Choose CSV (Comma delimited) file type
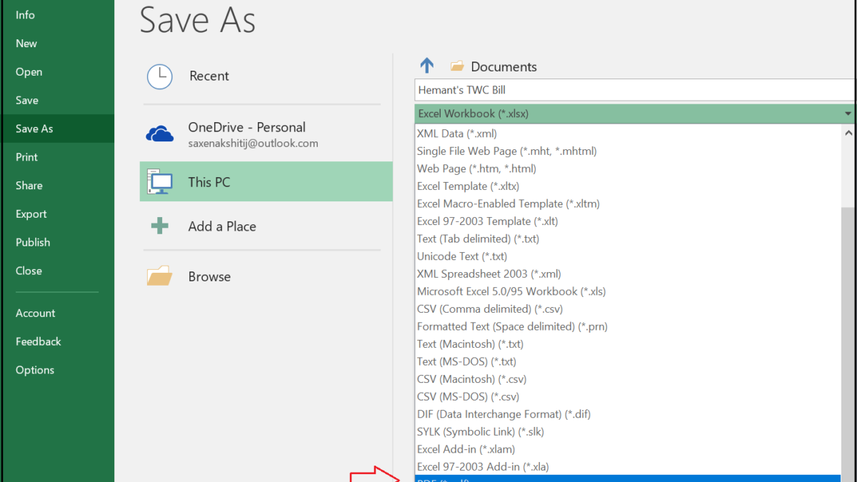The width and height of the screenshot is (857, 482). point(490,309)
